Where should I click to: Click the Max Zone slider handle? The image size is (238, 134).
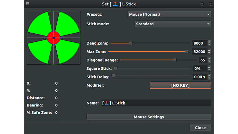pyautogui.click(x=187, y=52)
